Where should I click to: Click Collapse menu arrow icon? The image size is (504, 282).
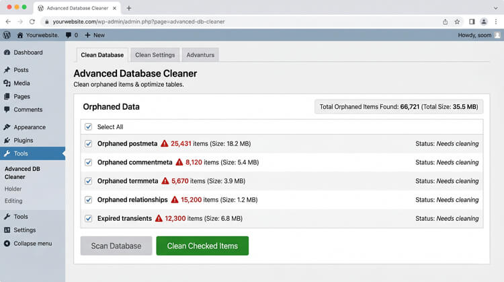click(7, 244)
